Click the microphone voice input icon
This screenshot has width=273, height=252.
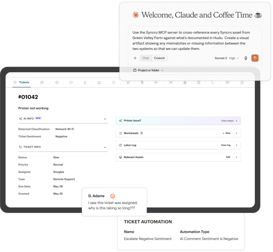246,58
